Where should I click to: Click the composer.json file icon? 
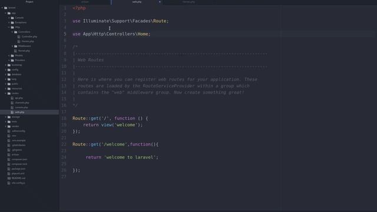(x=9, y=160)
